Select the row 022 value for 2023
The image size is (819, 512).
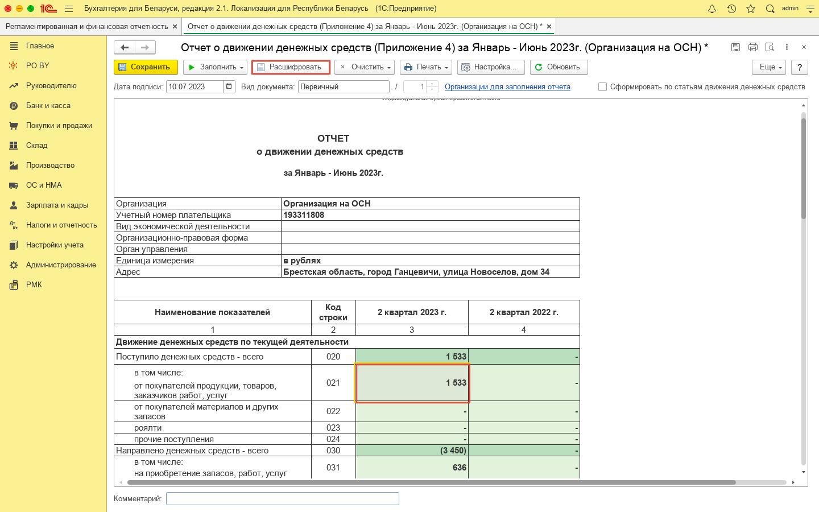point(412,411)
